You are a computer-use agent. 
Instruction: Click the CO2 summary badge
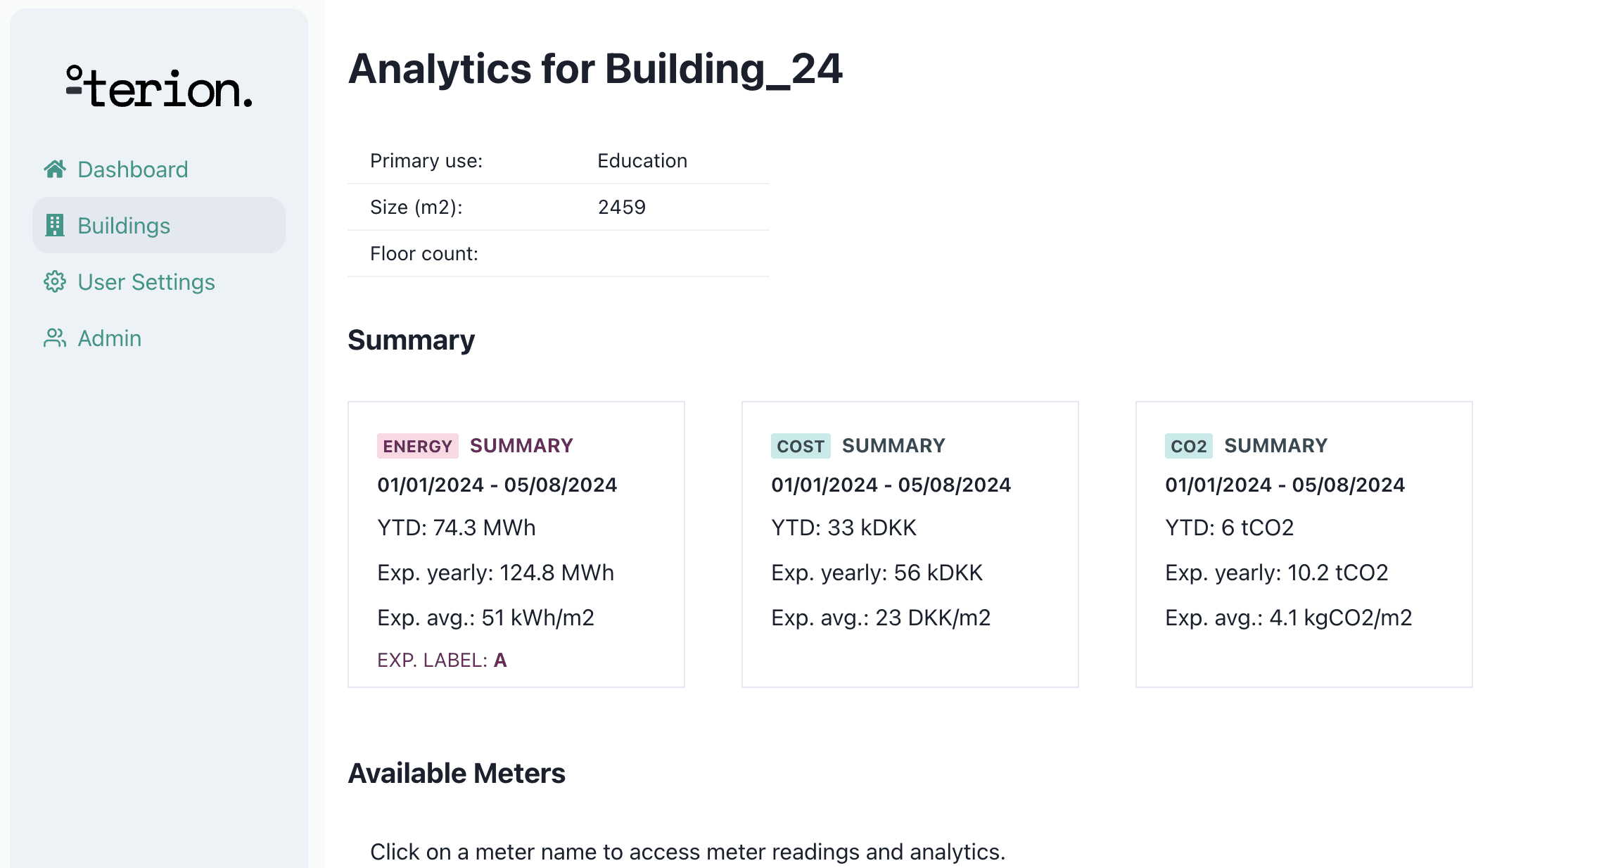tap(1189, 446)
